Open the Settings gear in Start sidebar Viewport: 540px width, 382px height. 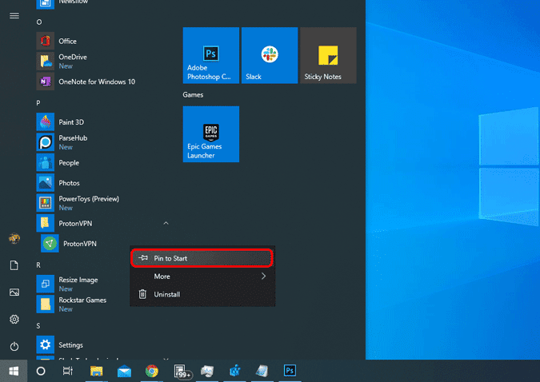point(14,320)
